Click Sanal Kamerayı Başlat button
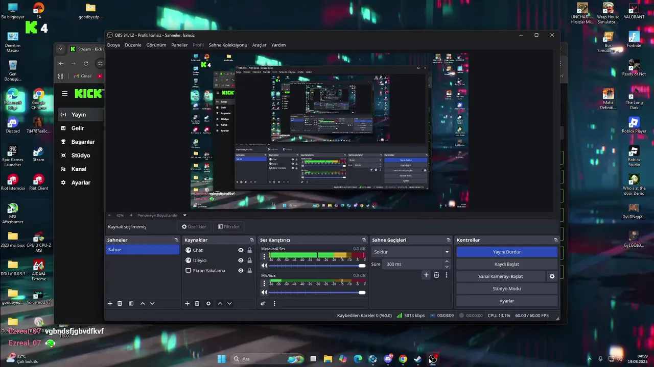654x367 pixels. 501,276
